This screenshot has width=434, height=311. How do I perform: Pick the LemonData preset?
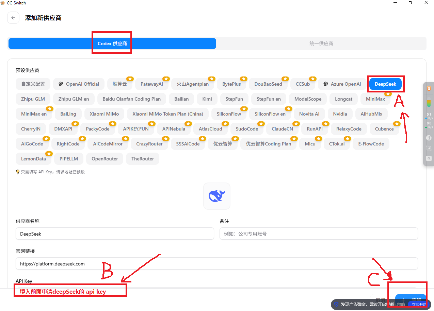(x=33, y=159)
